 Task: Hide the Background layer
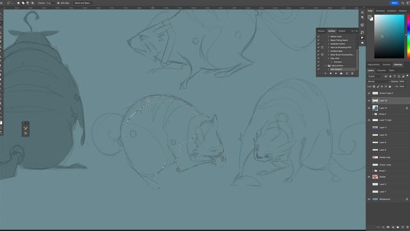(x=369, y=199)
